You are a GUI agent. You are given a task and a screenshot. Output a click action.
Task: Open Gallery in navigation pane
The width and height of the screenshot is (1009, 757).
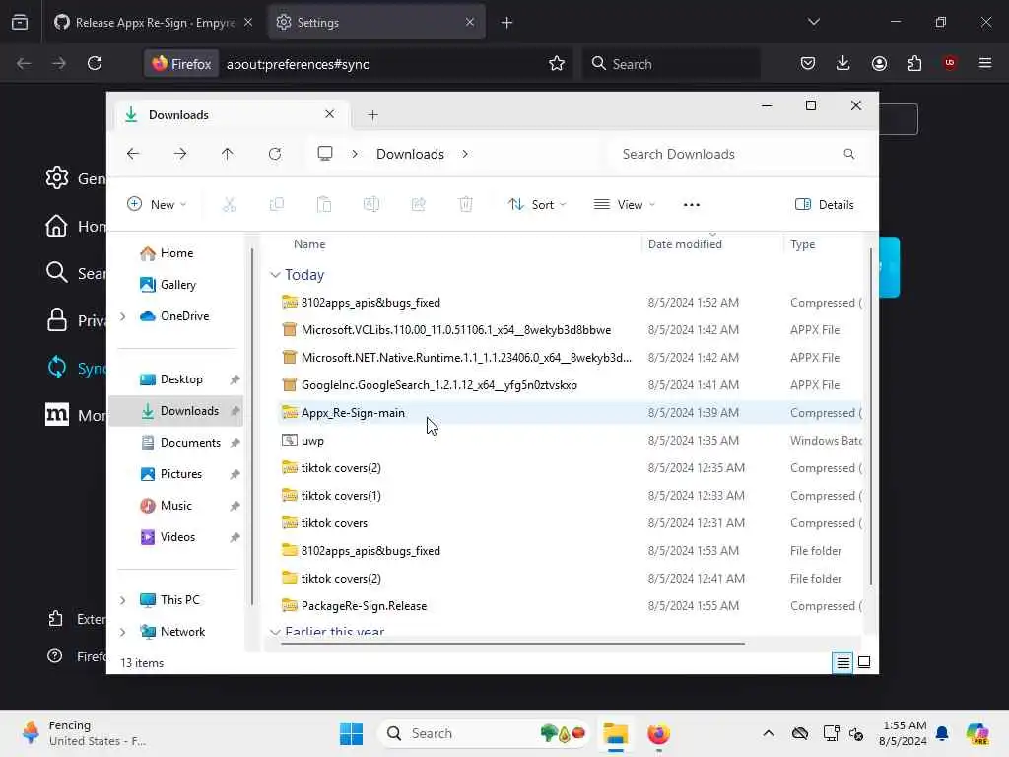click(177, 285)
